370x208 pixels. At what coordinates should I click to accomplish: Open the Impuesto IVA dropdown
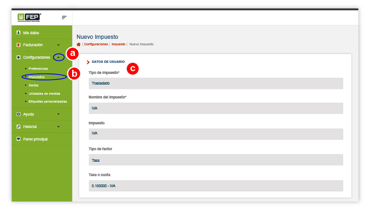[x=216, y=134]
